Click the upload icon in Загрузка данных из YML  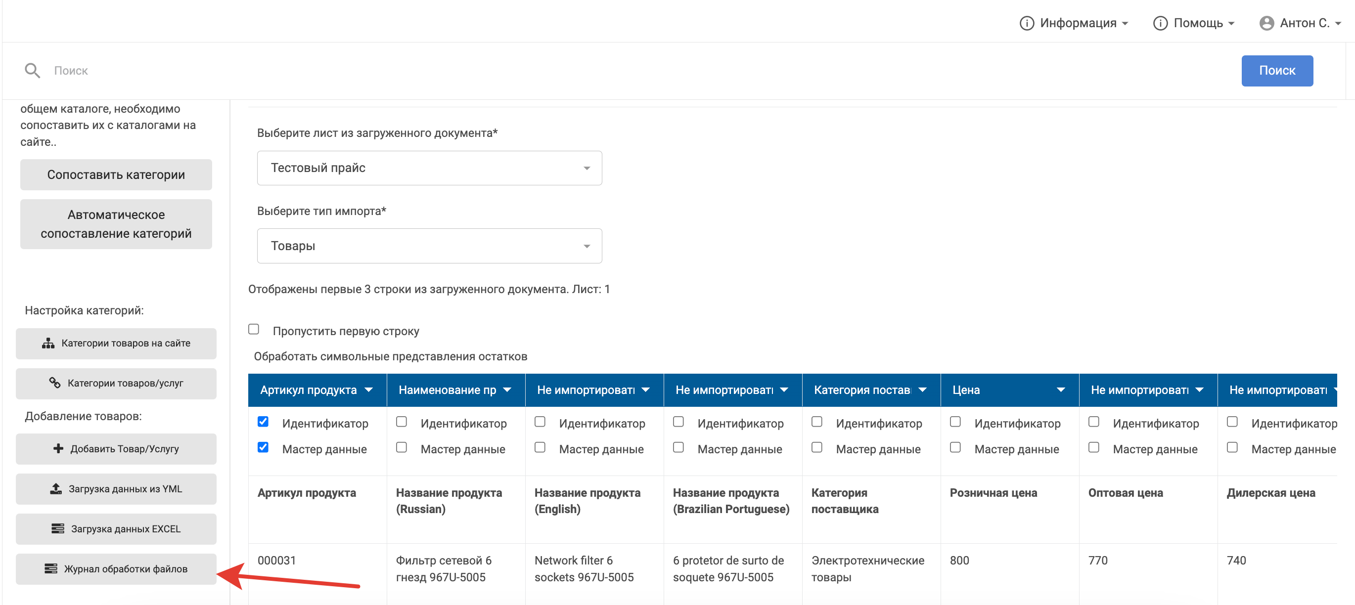pyautogui.click(x=56, y=489)
